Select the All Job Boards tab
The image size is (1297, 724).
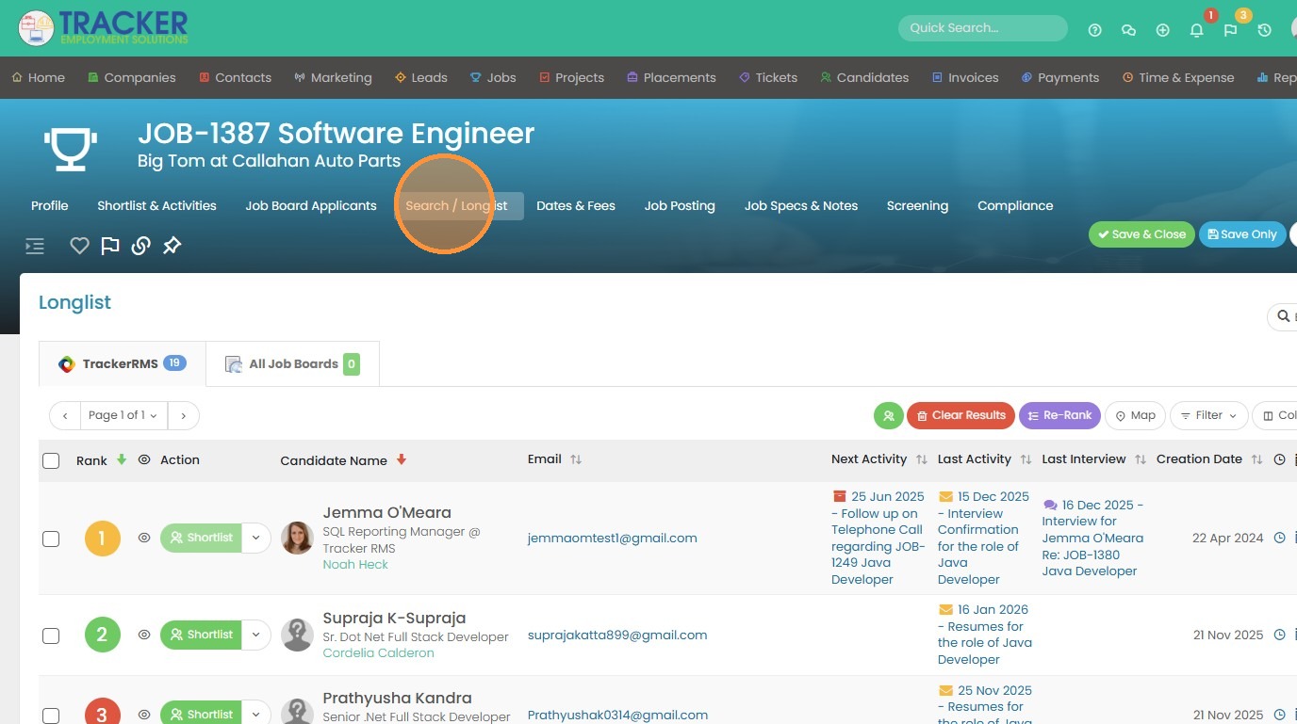coord(292,363)
